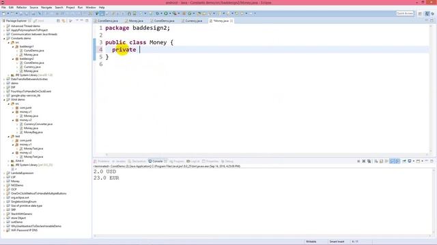Open Run button dropdown arrow
The width and height of the screenshot is (437, 245).
pos(170,14)
